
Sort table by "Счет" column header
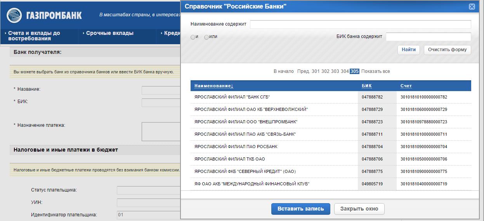point(406,86)
